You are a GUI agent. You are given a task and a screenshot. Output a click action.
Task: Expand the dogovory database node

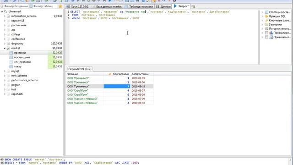tap(5, 44)
